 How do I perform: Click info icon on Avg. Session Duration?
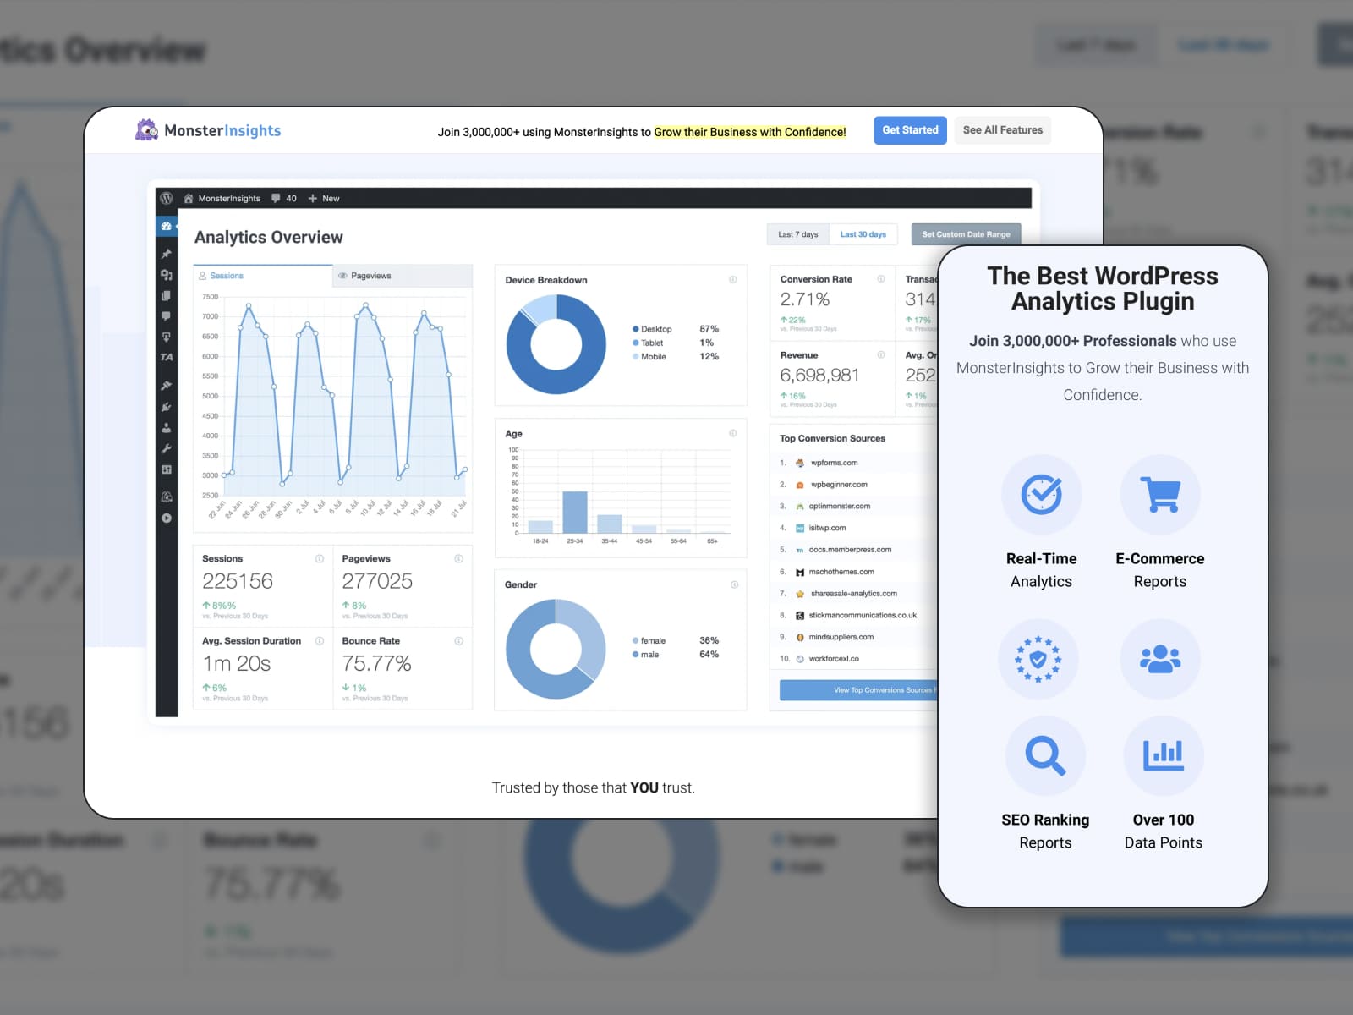[320, 641]
